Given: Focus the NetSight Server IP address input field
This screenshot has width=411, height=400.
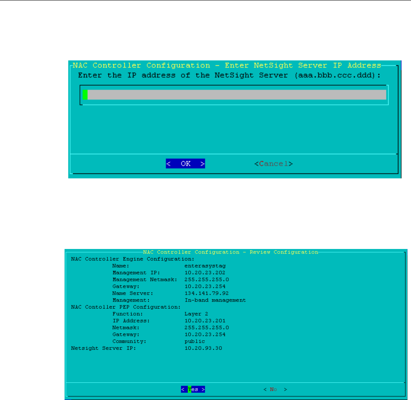Looking at the screenshot, I should (x=234, y=95).
